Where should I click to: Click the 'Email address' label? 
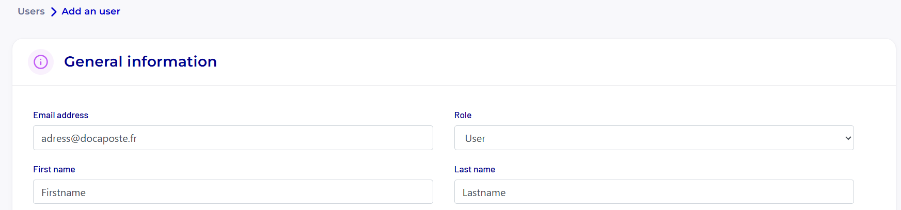(60, 115)
